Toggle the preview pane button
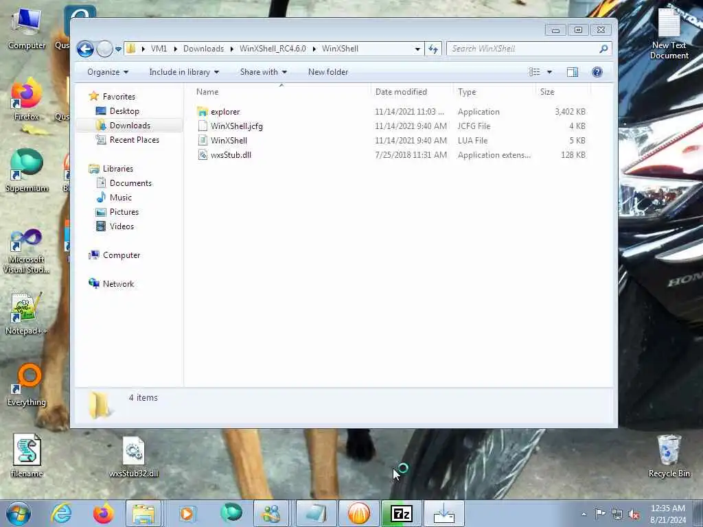Screen dimensions: 703x527 (x=573, y=72)
